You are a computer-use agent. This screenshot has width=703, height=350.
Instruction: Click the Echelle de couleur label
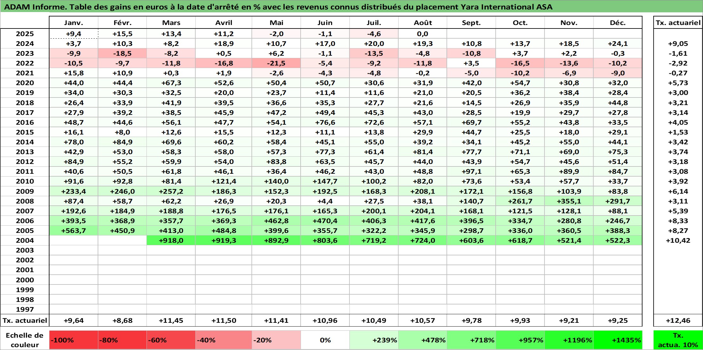click(x=25, y=340)
